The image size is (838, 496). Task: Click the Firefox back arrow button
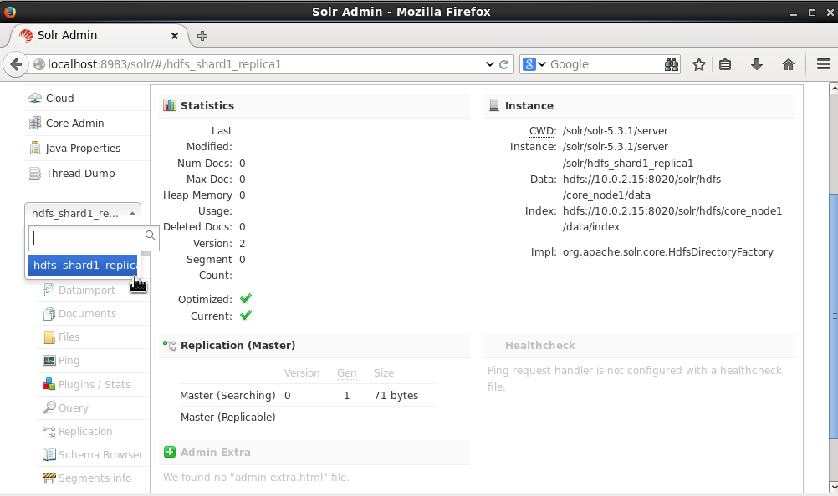click(16, 64)
